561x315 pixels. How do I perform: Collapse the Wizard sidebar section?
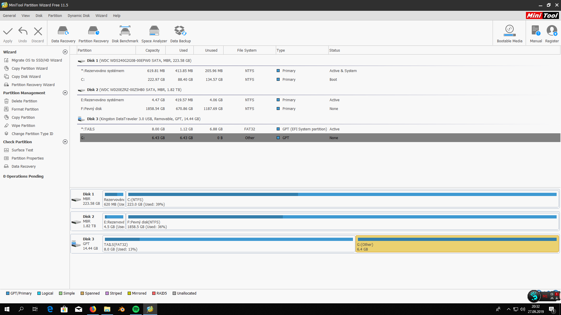coord(65,52)
